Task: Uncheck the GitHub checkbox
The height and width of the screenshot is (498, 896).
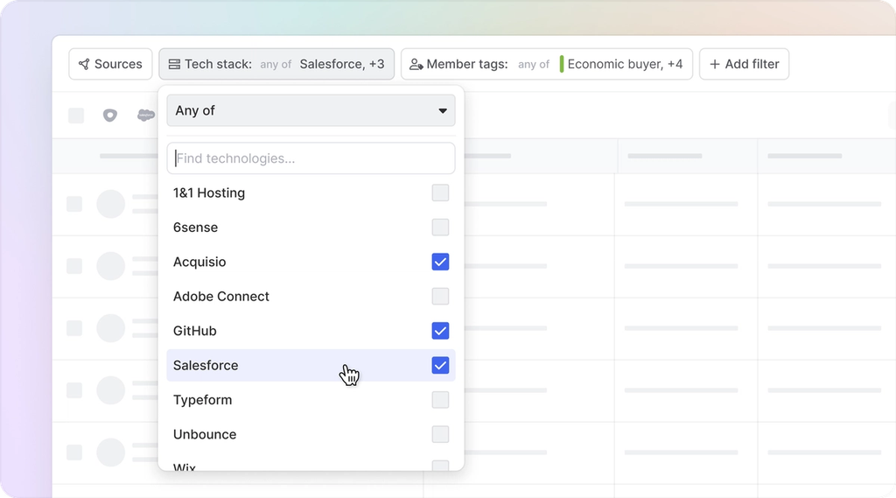Action: click(x=440, y=331)
